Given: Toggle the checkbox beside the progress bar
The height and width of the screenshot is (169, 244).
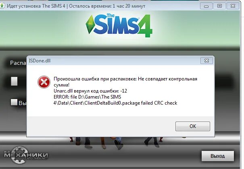Looking at the screenshot, I should coord(14,81).
